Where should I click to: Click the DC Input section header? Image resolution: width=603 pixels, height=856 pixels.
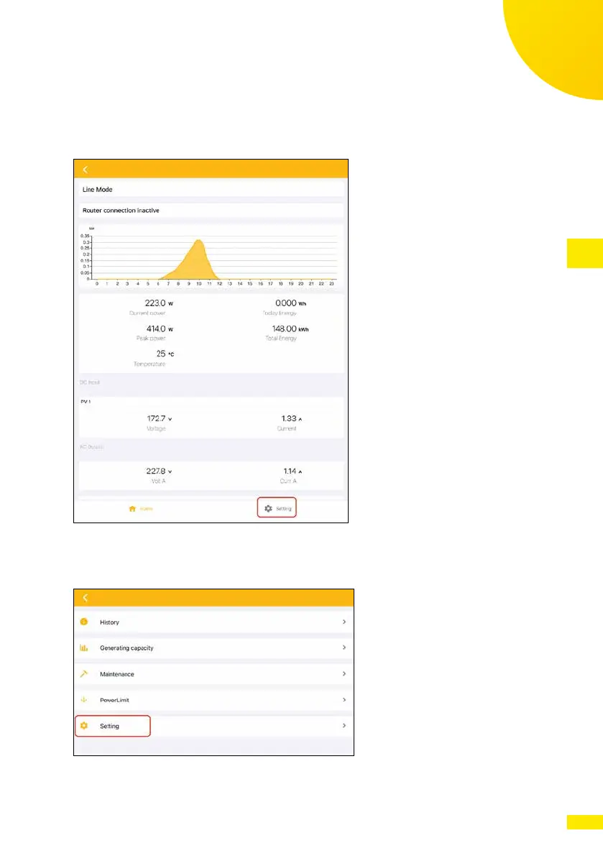click(x=90, y=382)
